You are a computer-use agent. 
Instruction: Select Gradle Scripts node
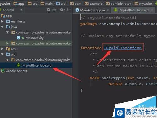coord(16,71)
